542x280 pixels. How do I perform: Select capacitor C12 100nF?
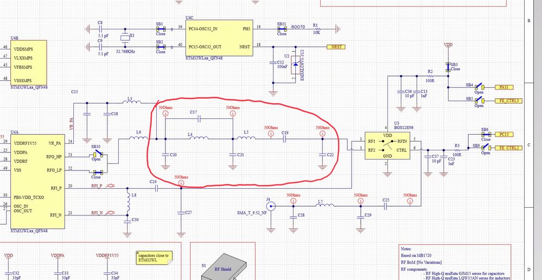point(273,62)
